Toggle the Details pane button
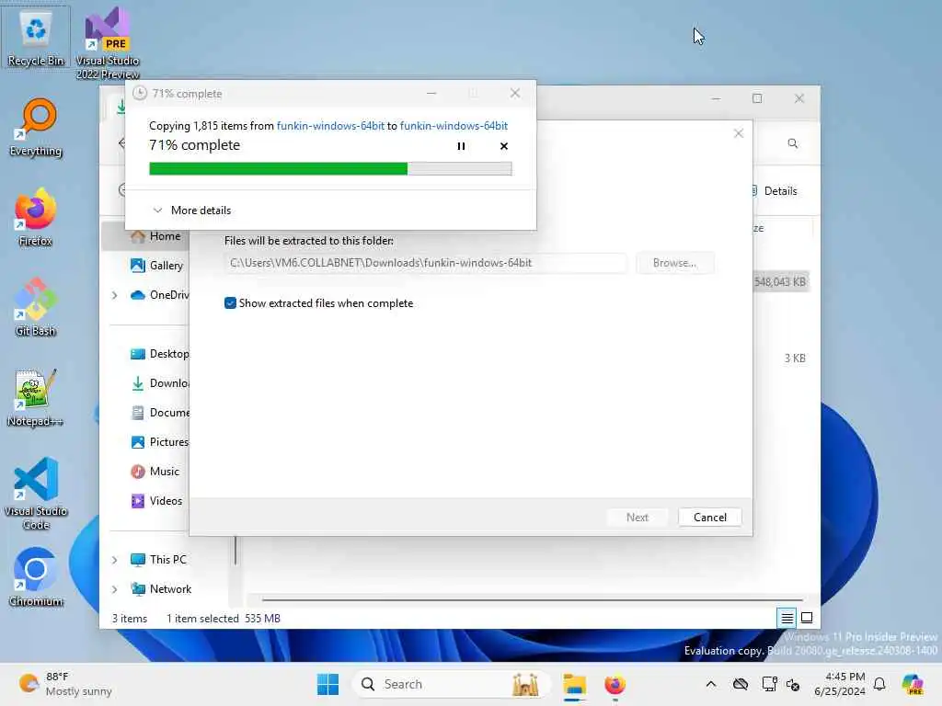The width and height of the screenshot is (942, 706). click(x=775, y=191)
